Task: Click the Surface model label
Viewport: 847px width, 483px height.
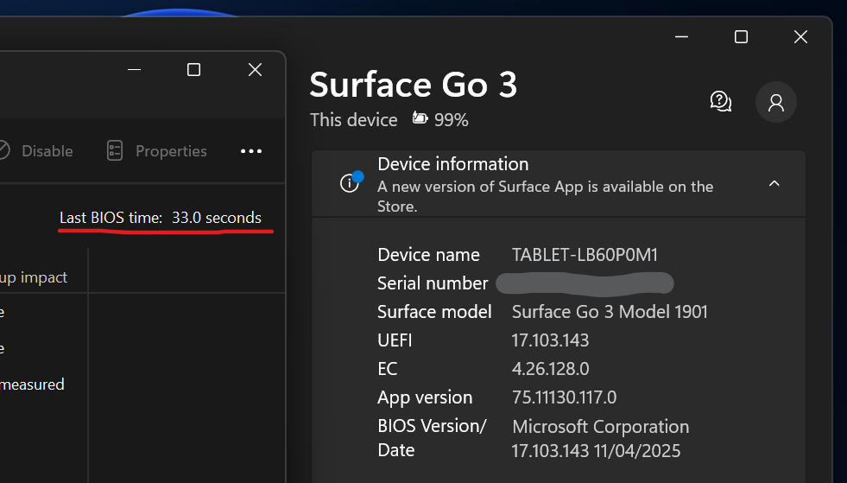Action: pyautogui.click(x=434, y=312)
